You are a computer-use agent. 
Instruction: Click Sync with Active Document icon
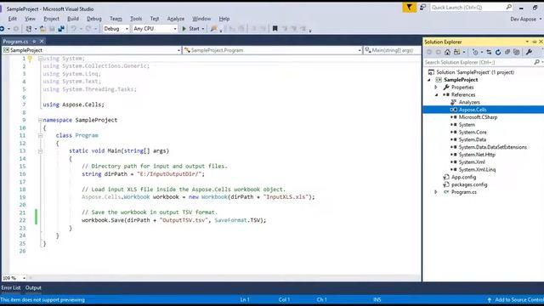pyautogui.click(x=489, y=52)
